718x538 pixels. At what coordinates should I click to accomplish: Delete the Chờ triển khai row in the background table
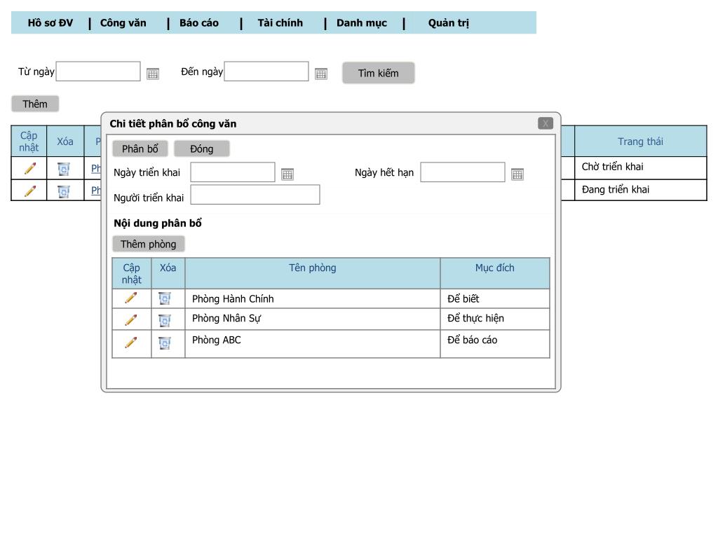pos(64,169)
